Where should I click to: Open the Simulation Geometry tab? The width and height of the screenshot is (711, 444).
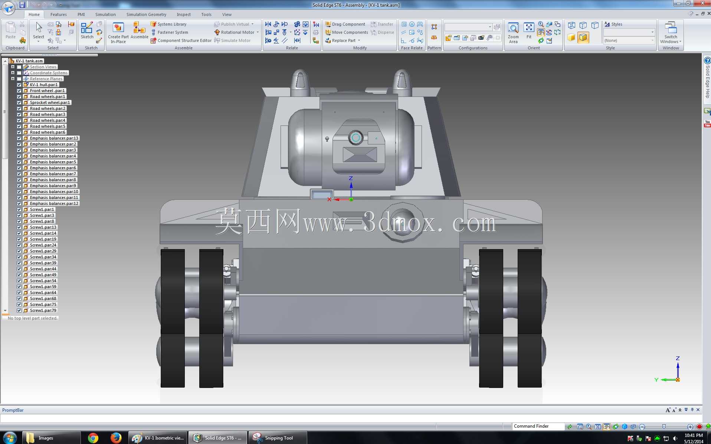click(146, 14)
